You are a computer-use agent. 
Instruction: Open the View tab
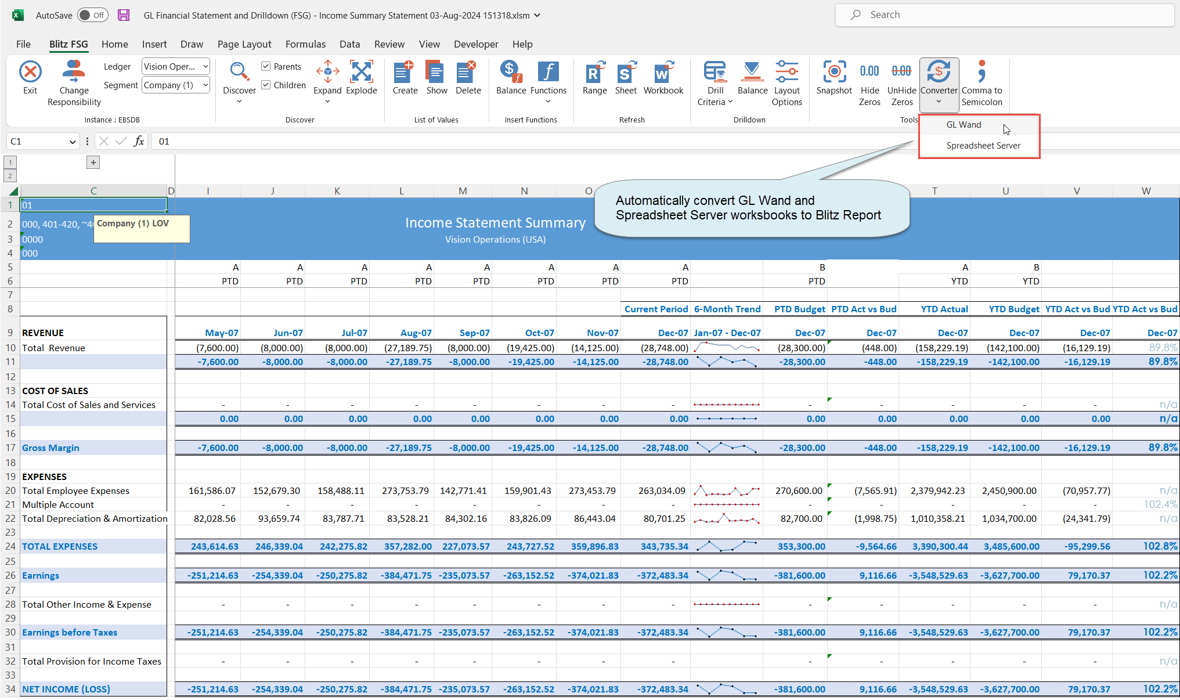(429, 44)
